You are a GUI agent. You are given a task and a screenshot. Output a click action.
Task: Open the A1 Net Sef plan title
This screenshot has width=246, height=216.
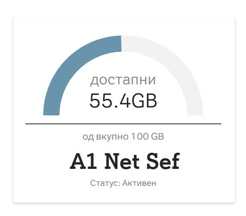coord(125,161)
